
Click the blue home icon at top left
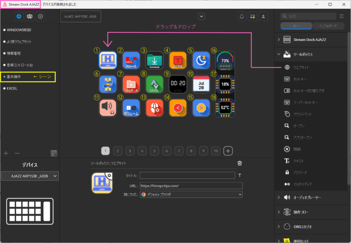click(19, 16)
